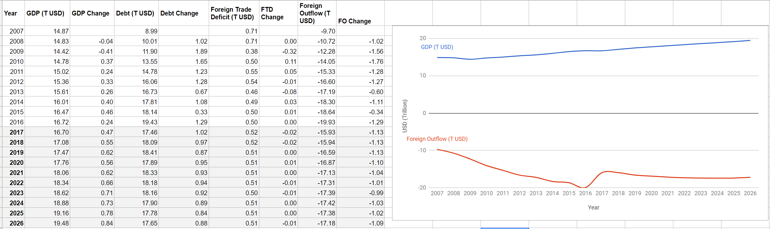Click the 2026 year row label
The image size is (770, 229).
[13, 223]
